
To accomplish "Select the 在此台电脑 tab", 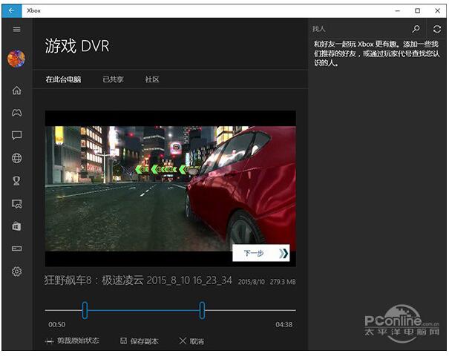I will 63,79.
